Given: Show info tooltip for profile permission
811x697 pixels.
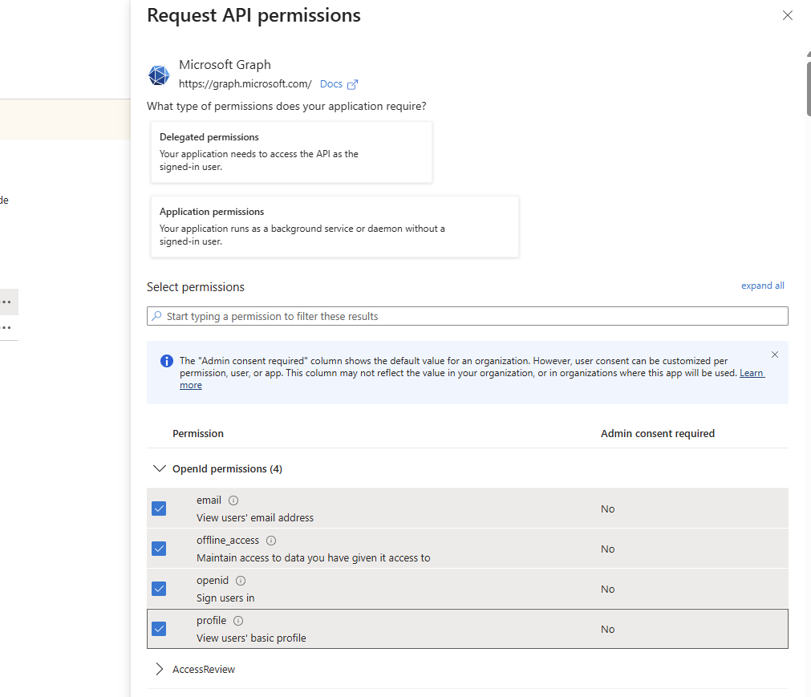Looking at the screenshot, I should pos(238,621).
